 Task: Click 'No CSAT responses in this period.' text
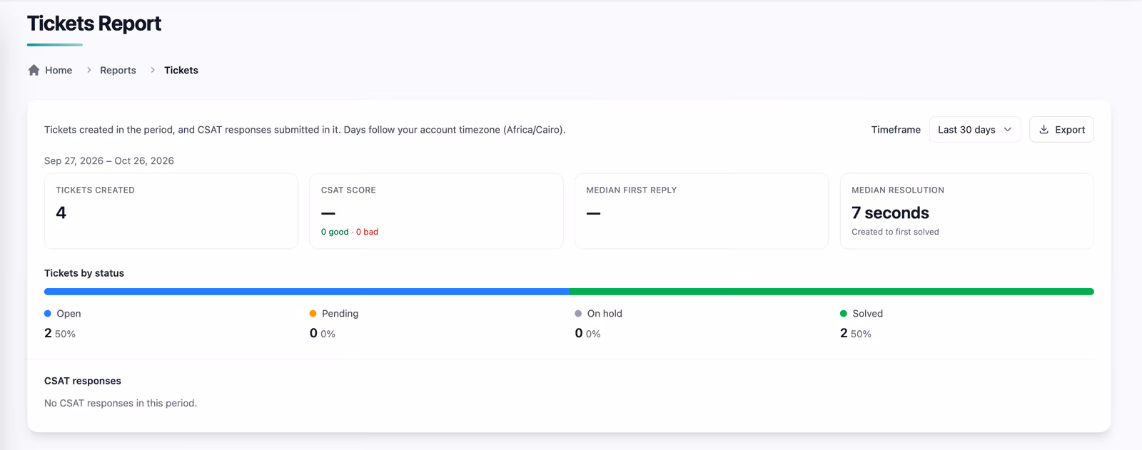(x=121, y=403)
